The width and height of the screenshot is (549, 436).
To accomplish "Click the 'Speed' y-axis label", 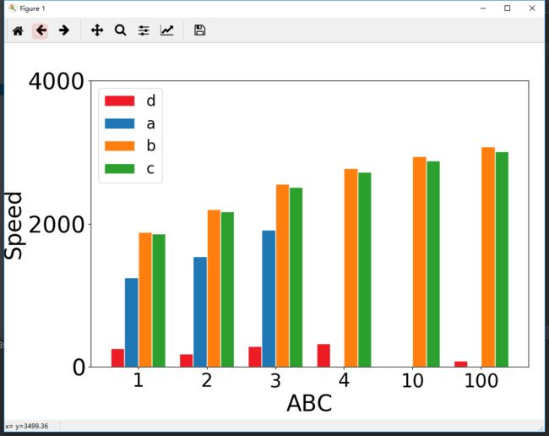I will point(14,226).
